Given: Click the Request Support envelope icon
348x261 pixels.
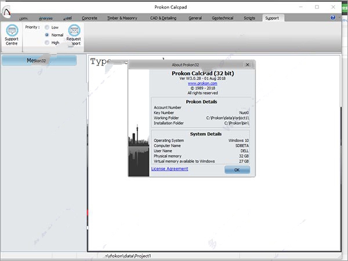Looking at the screenshot, I should [x=74, y=30].
